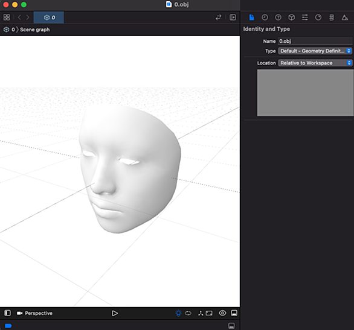The image size is (354, 330).
Task: Click the Name field containing 0.obj
Action: click(x=315, y=41)
